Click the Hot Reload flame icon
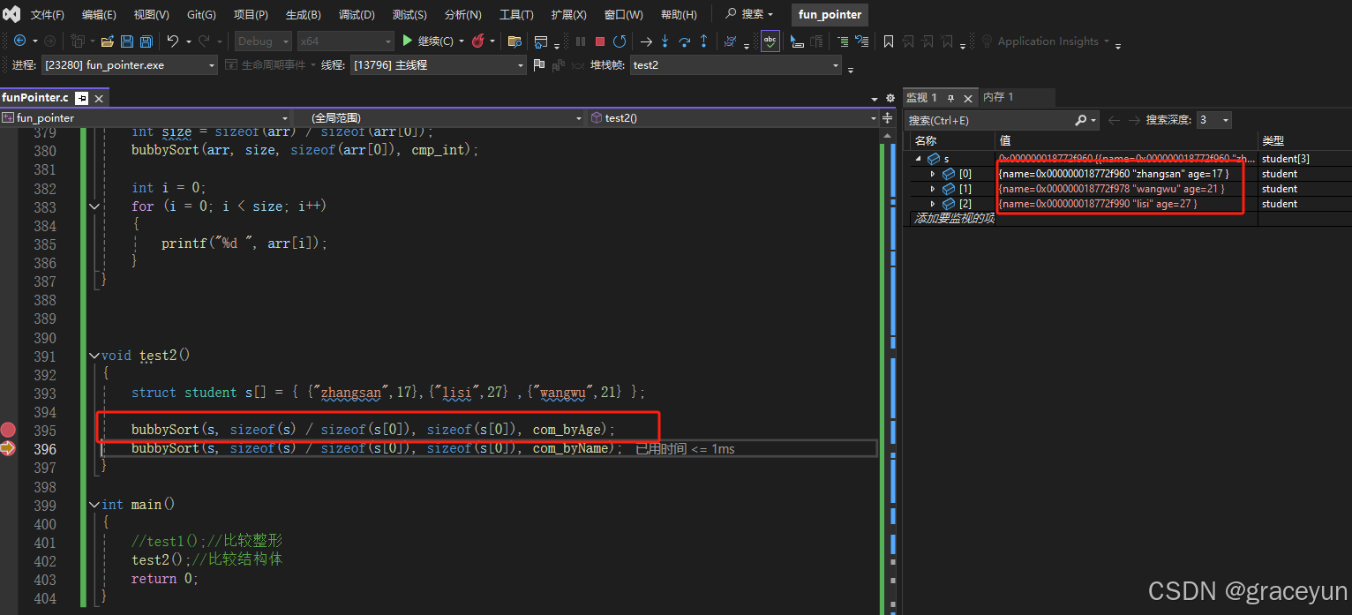Image resolution: width=1352 pixels, height=615 pixels. [478, 41]
